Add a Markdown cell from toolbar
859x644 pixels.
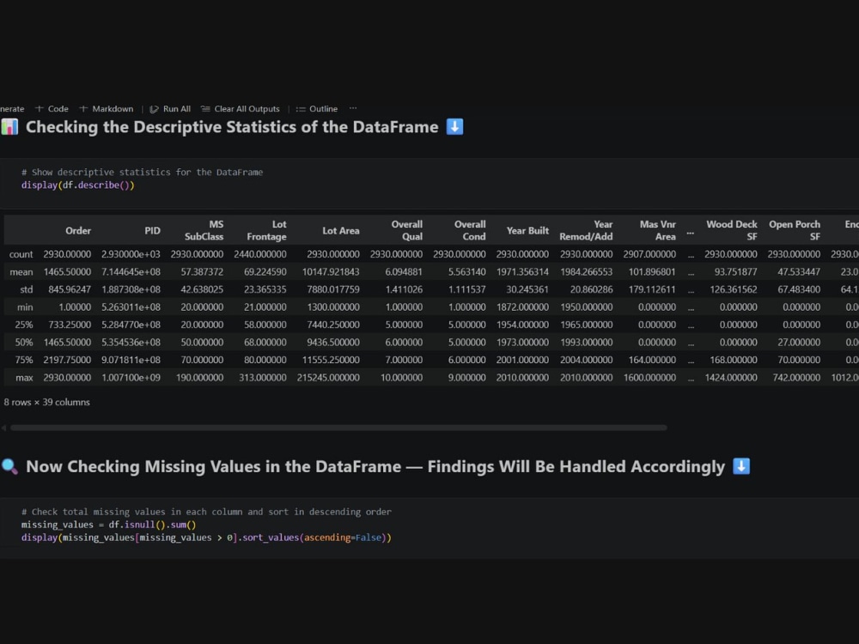click(107, 108)
